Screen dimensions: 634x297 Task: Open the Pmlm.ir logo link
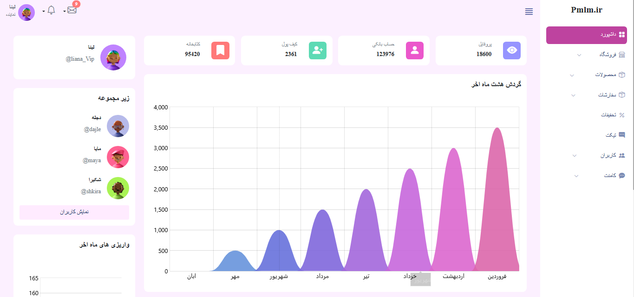click(x=587, y=10)
